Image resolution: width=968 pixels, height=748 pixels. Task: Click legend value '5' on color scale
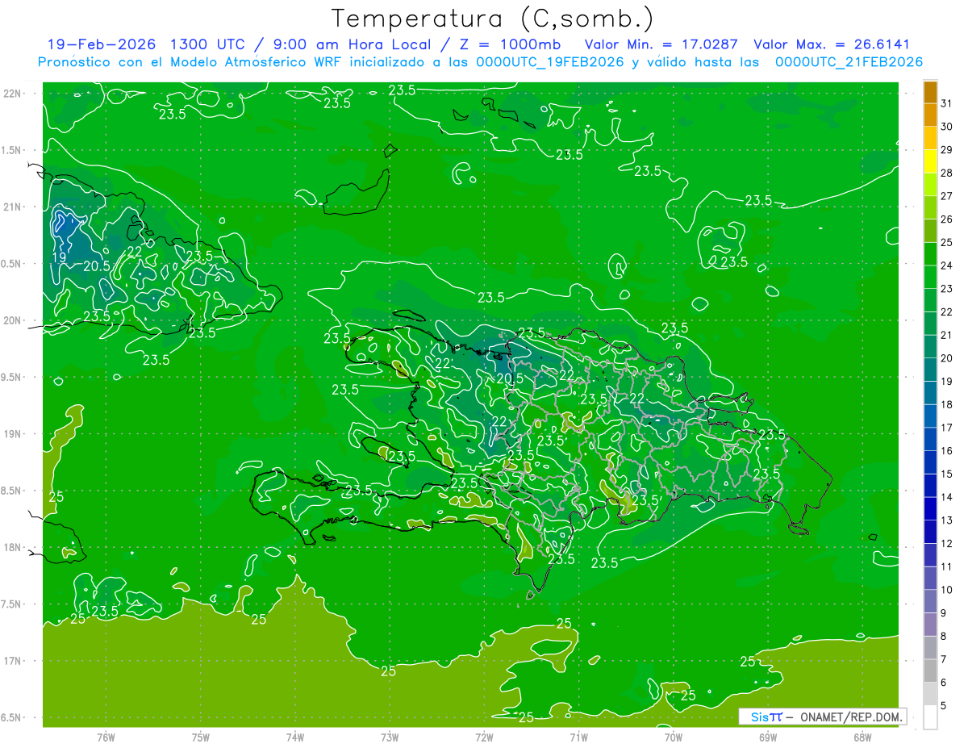coord(944,706)
